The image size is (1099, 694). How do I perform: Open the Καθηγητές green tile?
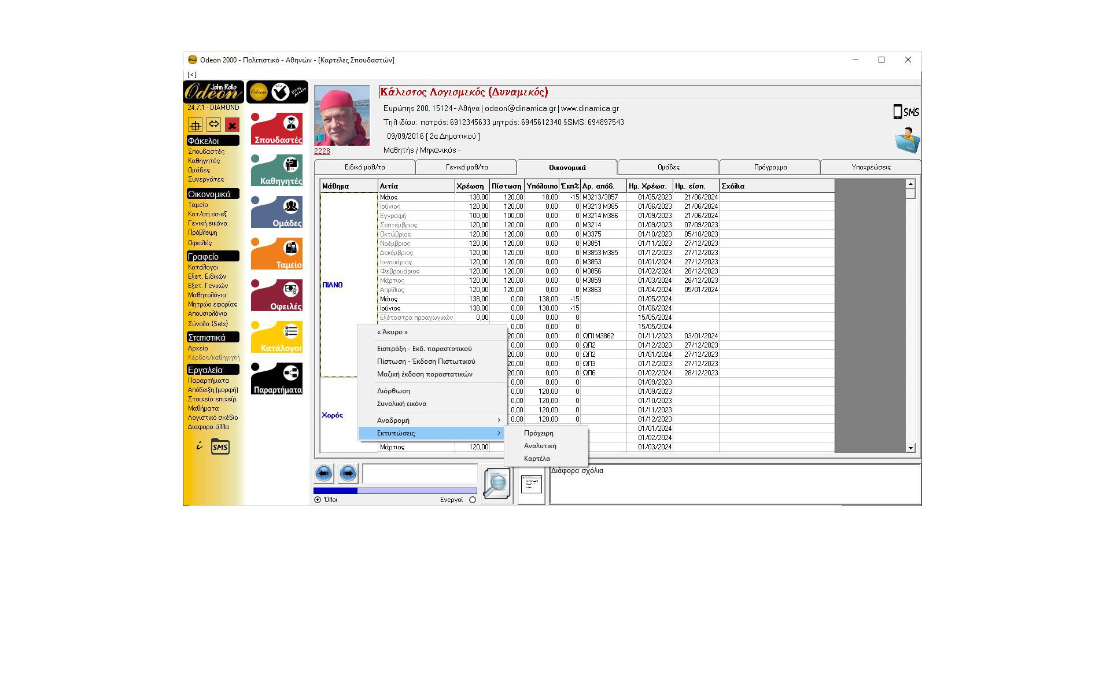[276, 170]
